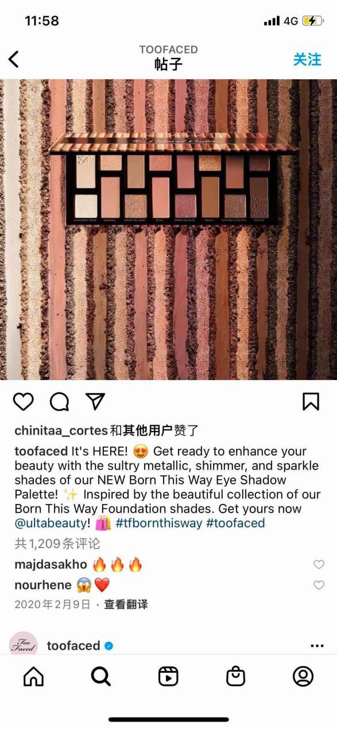Save post using bookmark icon

pos(311,401)
